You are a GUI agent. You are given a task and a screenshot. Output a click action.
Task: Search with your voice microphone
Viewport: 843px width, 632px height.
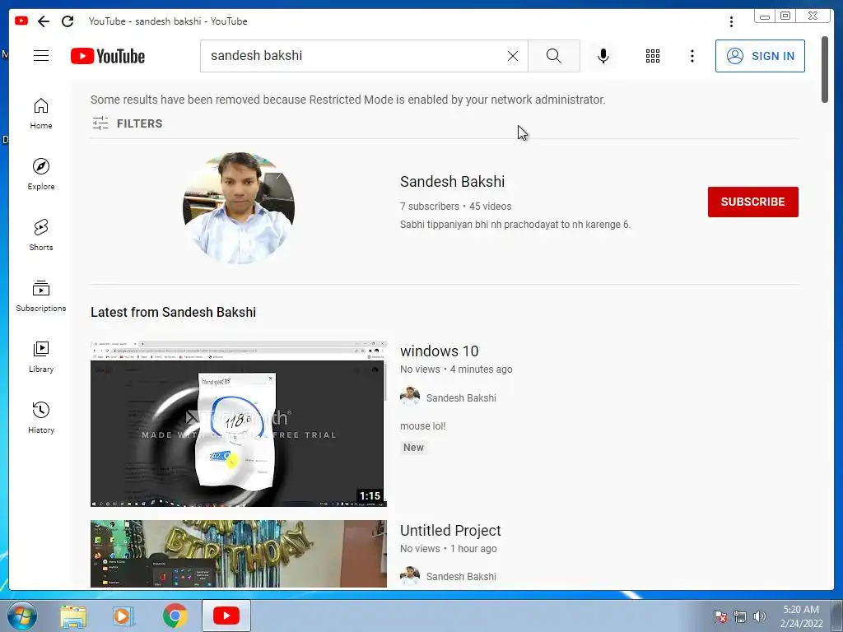(603, 56)
